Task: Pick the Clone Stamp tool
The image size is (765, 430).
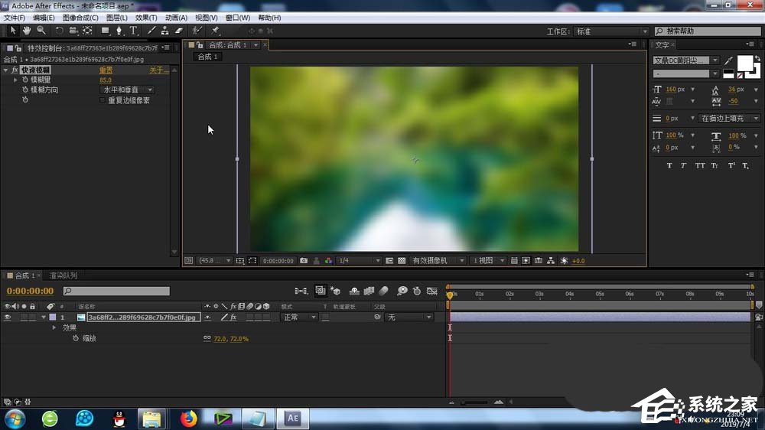Action: click(x=164, y=31)
